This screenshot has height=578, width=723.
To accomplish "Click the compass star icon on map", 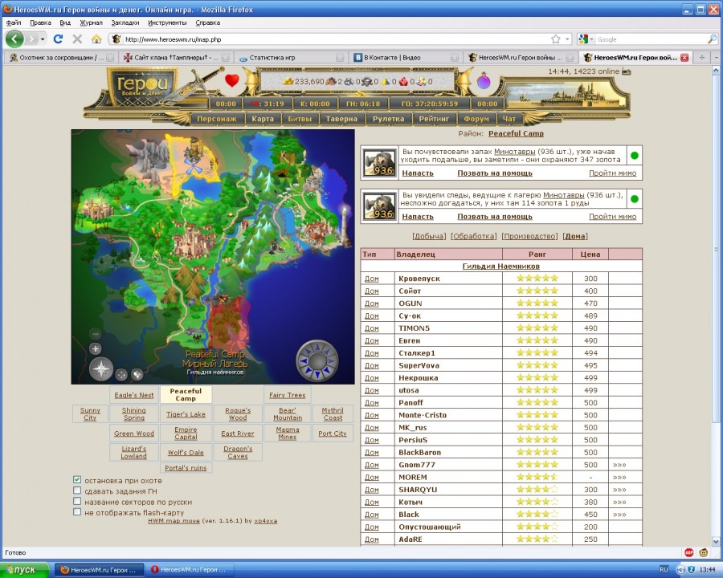I will [x=101, y=370].
